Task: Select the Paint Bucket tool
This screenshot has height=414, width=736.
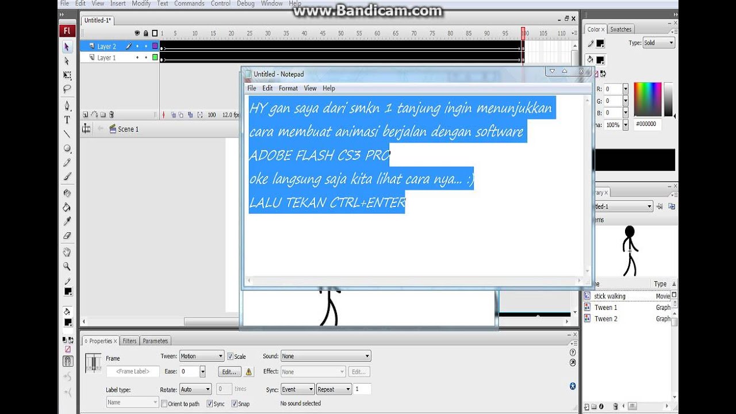Action: pyautogui.click(x=67, y=207)
